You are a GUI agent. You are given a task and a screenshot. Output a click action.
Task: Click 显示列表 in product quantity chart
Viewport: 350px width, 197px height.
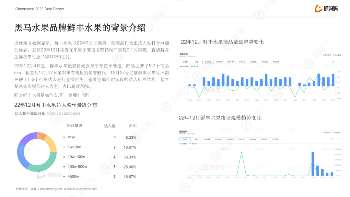coord(327,55)
